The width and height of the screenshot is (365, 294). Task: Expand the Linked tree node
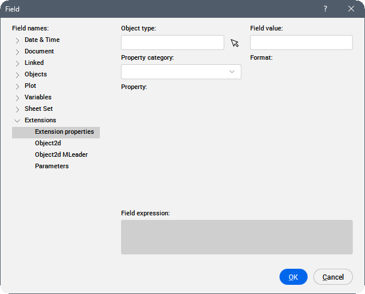click(17, 63)
